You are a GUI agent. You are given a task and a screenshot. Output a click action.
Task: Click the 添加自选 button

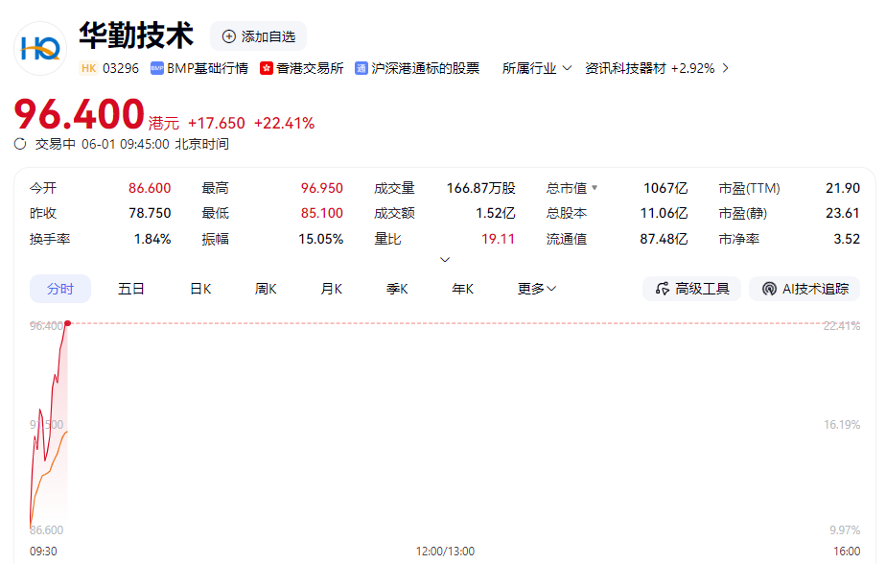coord(259,36)
